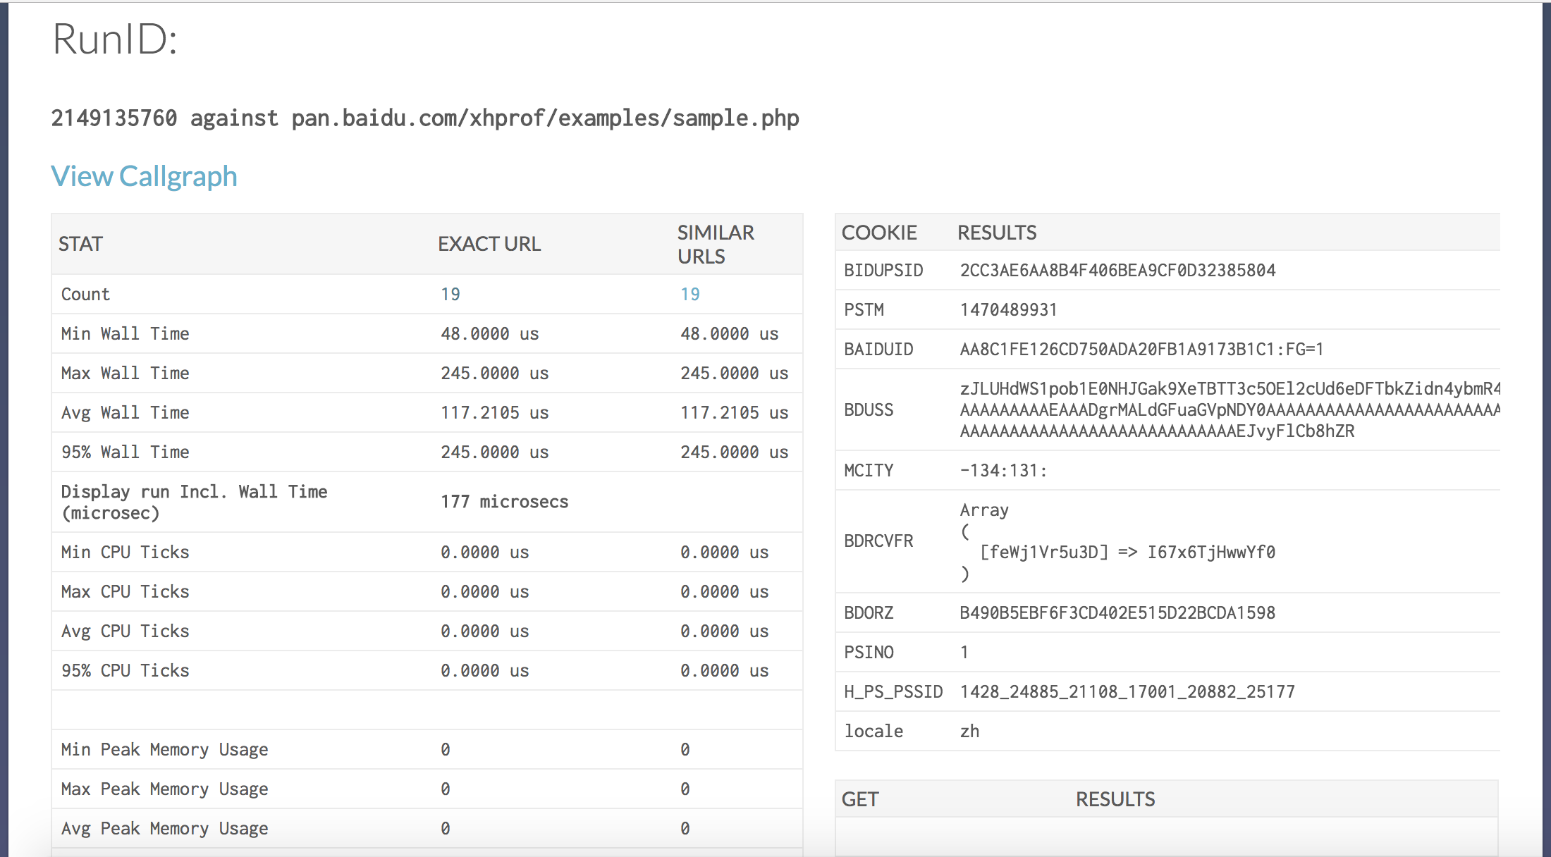Click the Max Peak Memory Usage label
The height and width of the screenshot is (857, 1551).
(x=164, y=789)
